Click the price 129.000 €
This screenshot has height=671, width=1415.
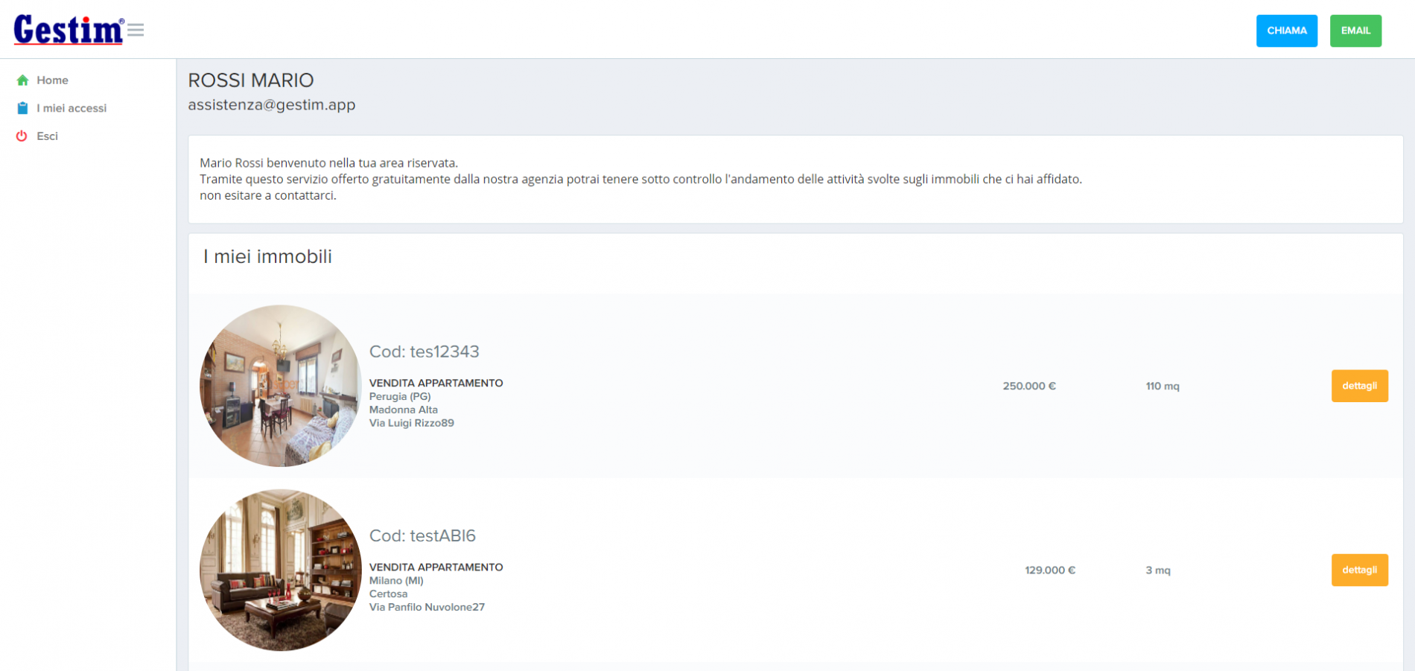(x=1050, y=570)
